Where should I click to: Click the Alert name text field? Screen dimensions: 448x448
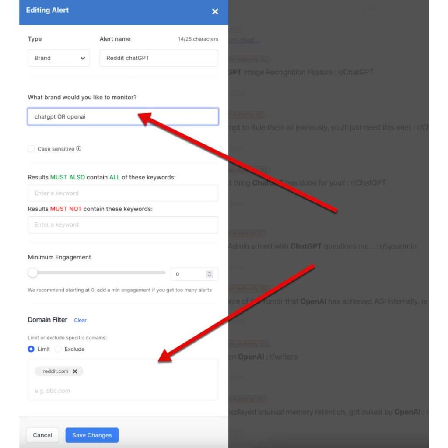click(x=159, y=58)
